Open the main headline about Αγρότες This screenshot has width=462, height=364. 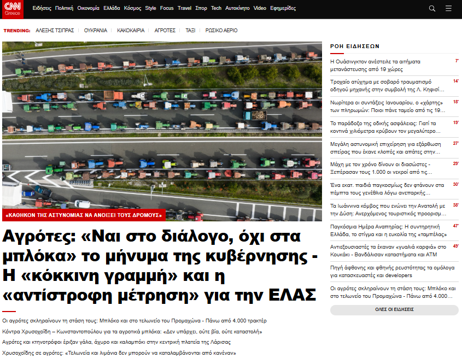pyautogui.click(x=160, y=265)
